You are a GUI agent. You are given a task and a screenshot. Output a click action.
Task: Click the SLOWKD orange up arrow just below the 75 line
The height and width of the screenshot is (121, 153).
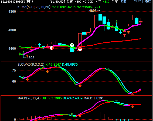coord(47,71)
